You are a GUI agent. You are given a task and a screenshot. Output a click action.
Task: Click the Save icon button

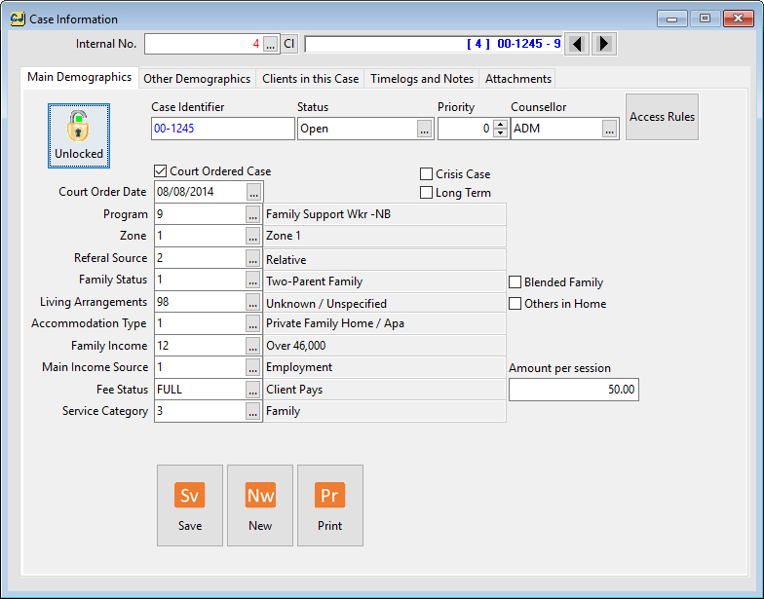pyautogui.click(x=190, y=505)
